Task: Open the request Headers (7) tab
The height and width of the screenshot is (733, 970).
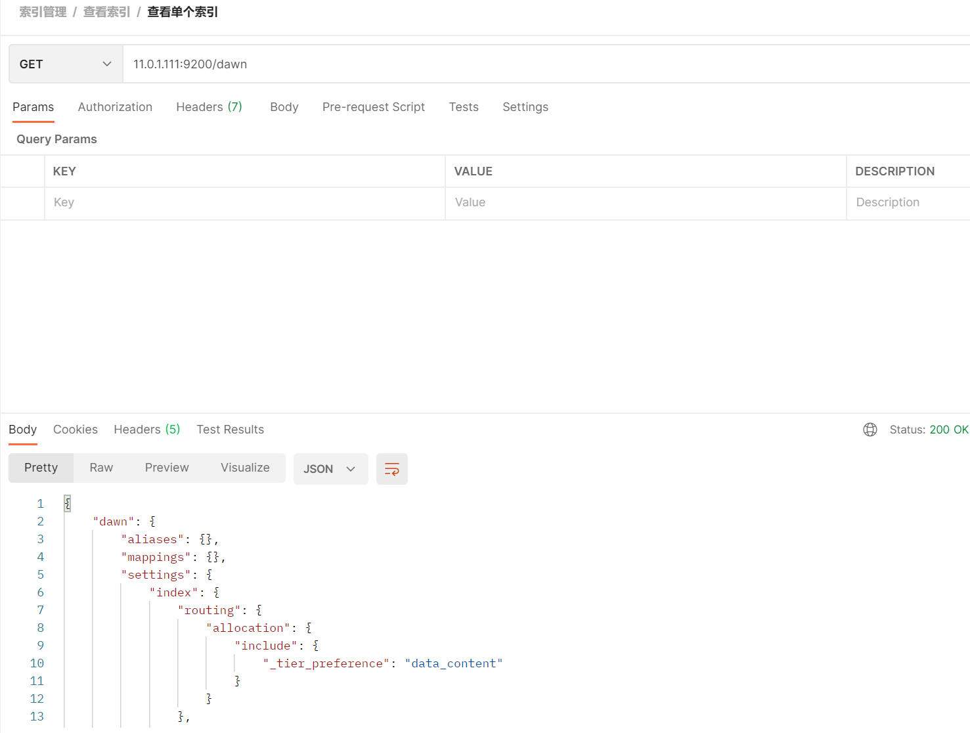Action: [x=209, y=107]
